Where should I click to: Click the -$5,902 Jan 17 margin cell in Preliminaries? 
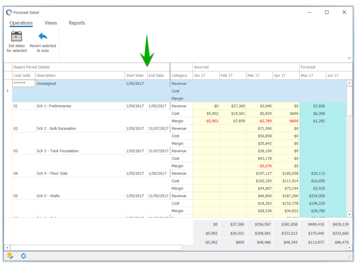[x=206, y=121]
